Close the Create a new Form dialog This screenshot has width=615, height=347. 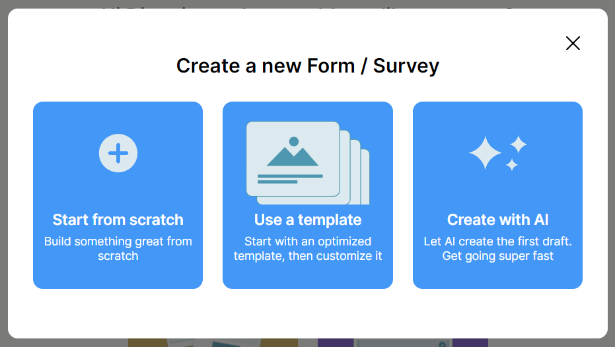pyautogui.click(x=573, y=44)
